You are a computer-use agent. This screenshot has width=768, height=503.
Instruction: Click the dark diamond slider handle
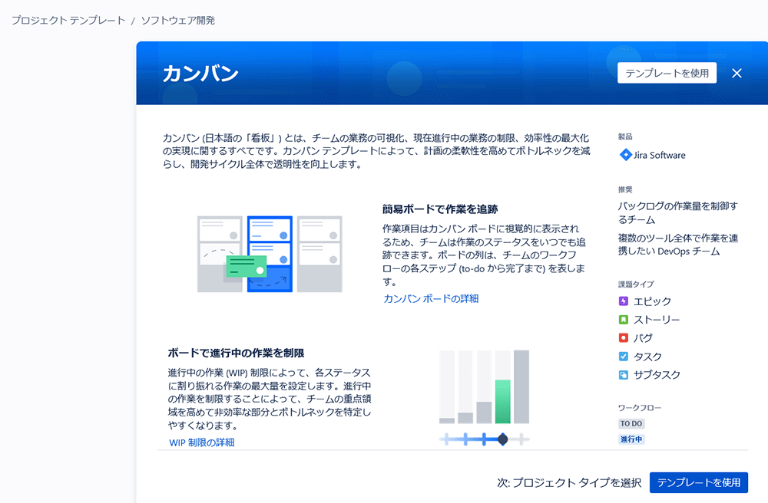click(502, 439)
